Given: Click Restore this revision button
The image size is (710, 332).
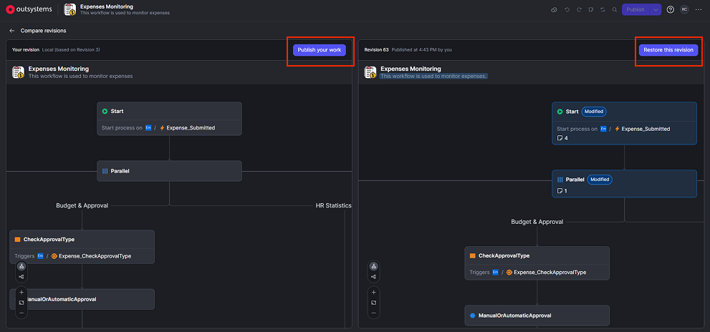Looking at the screenshot, I should click(x=668, y=50).
